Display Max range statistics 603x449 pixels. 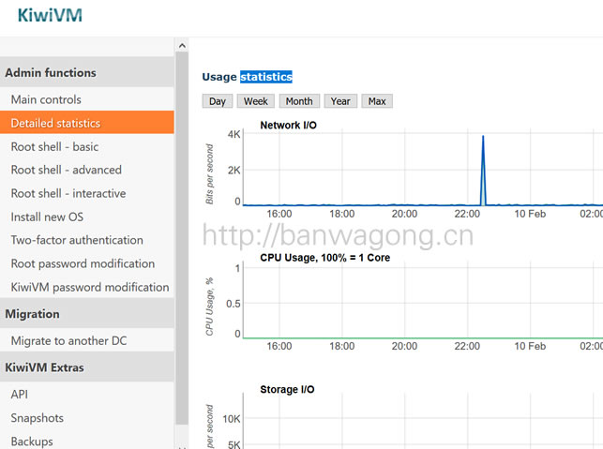click(377, 101)
